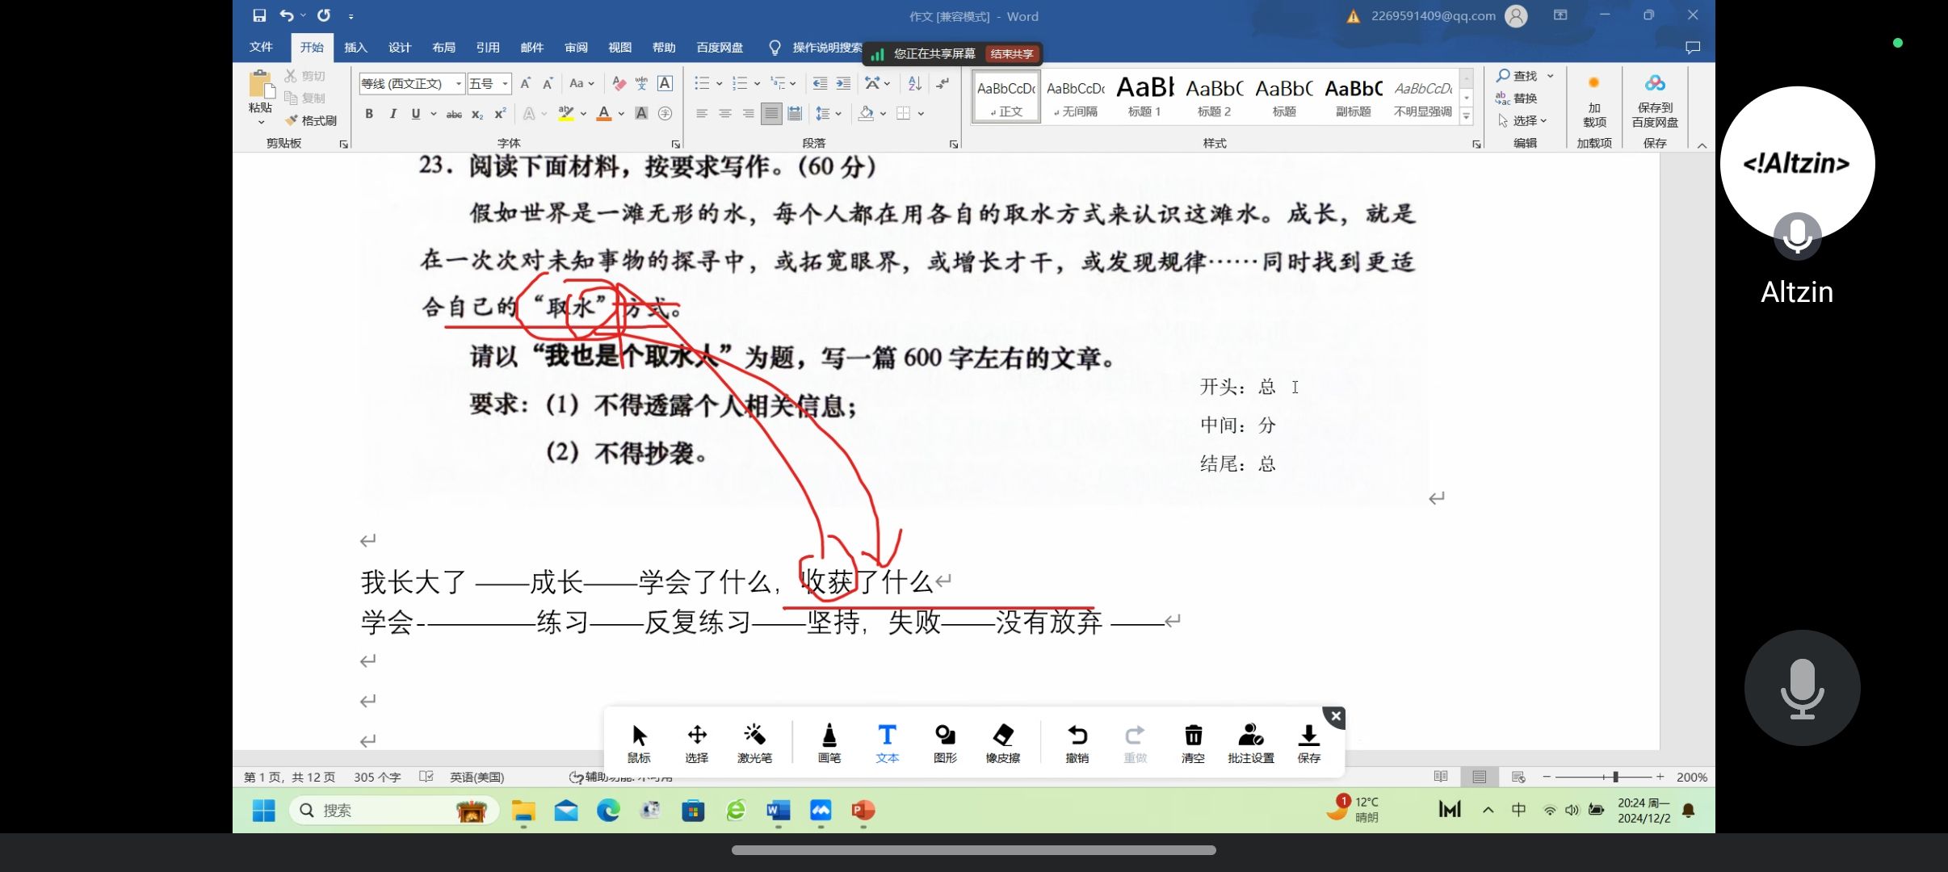Image resolution: width=1948 pixels, height=872 pixels.
Task: Click the 结束共享 stop sharing button
Action: (1011, 54)
